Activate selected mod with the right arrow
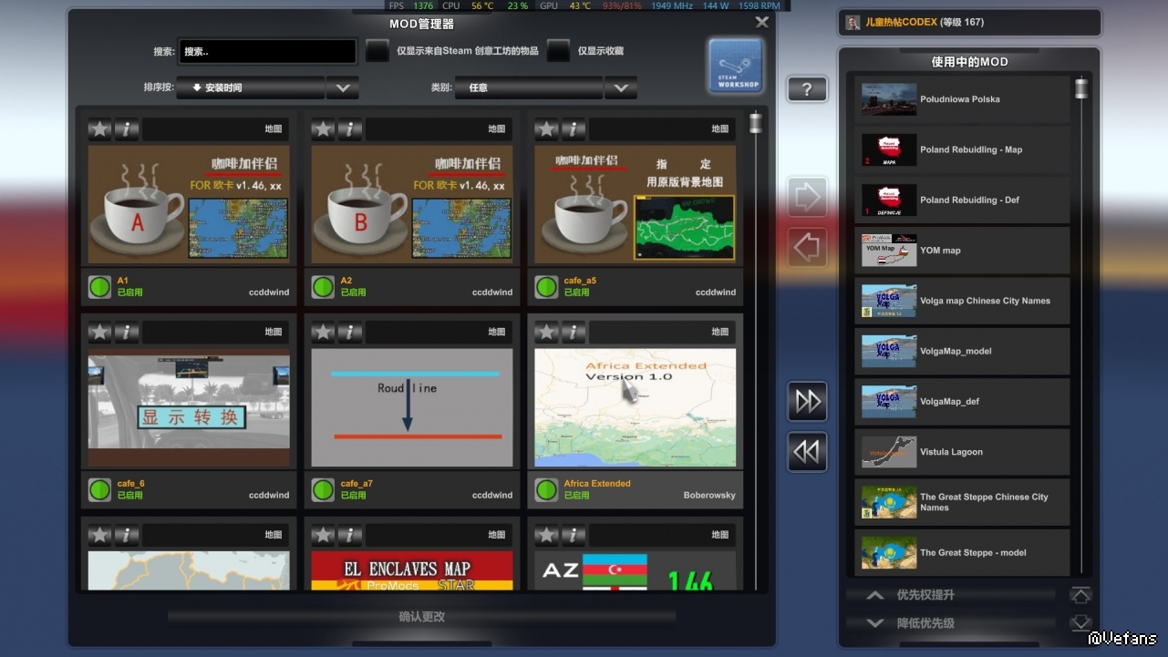The height and width of the screenshot is (657, 1168). coord(808,197)
